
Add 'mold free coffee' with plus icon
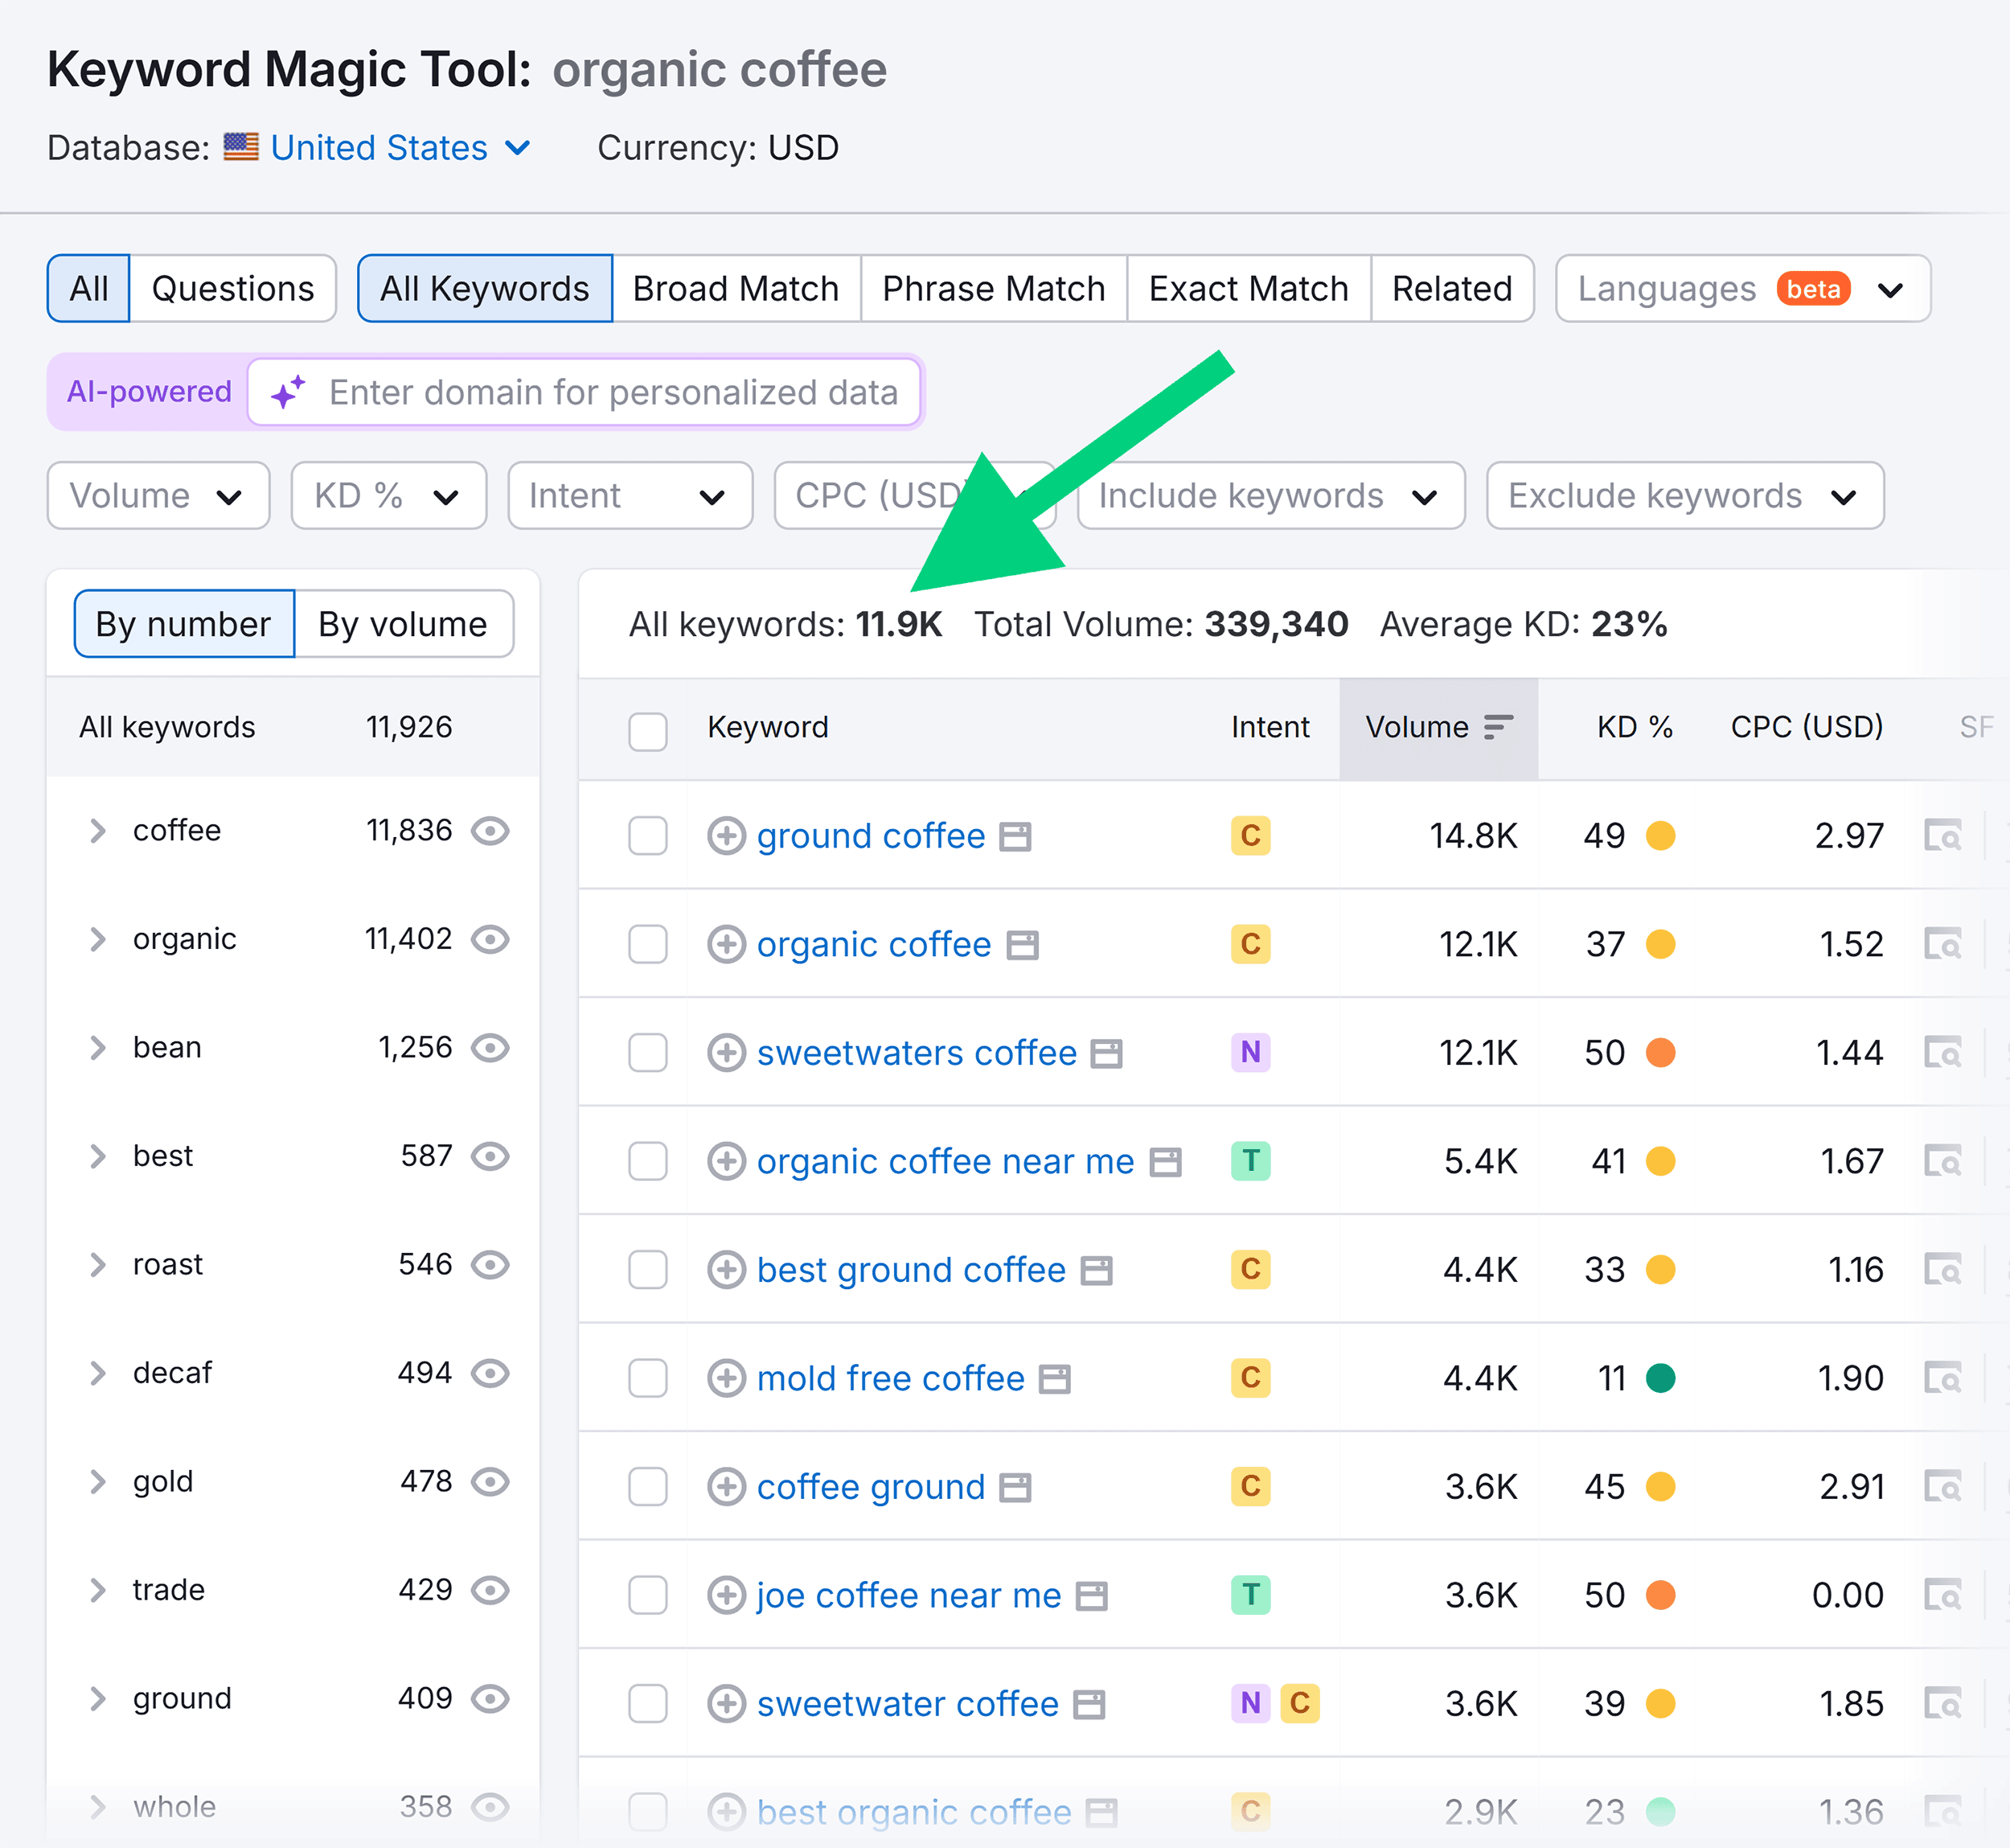(726, 1378)
